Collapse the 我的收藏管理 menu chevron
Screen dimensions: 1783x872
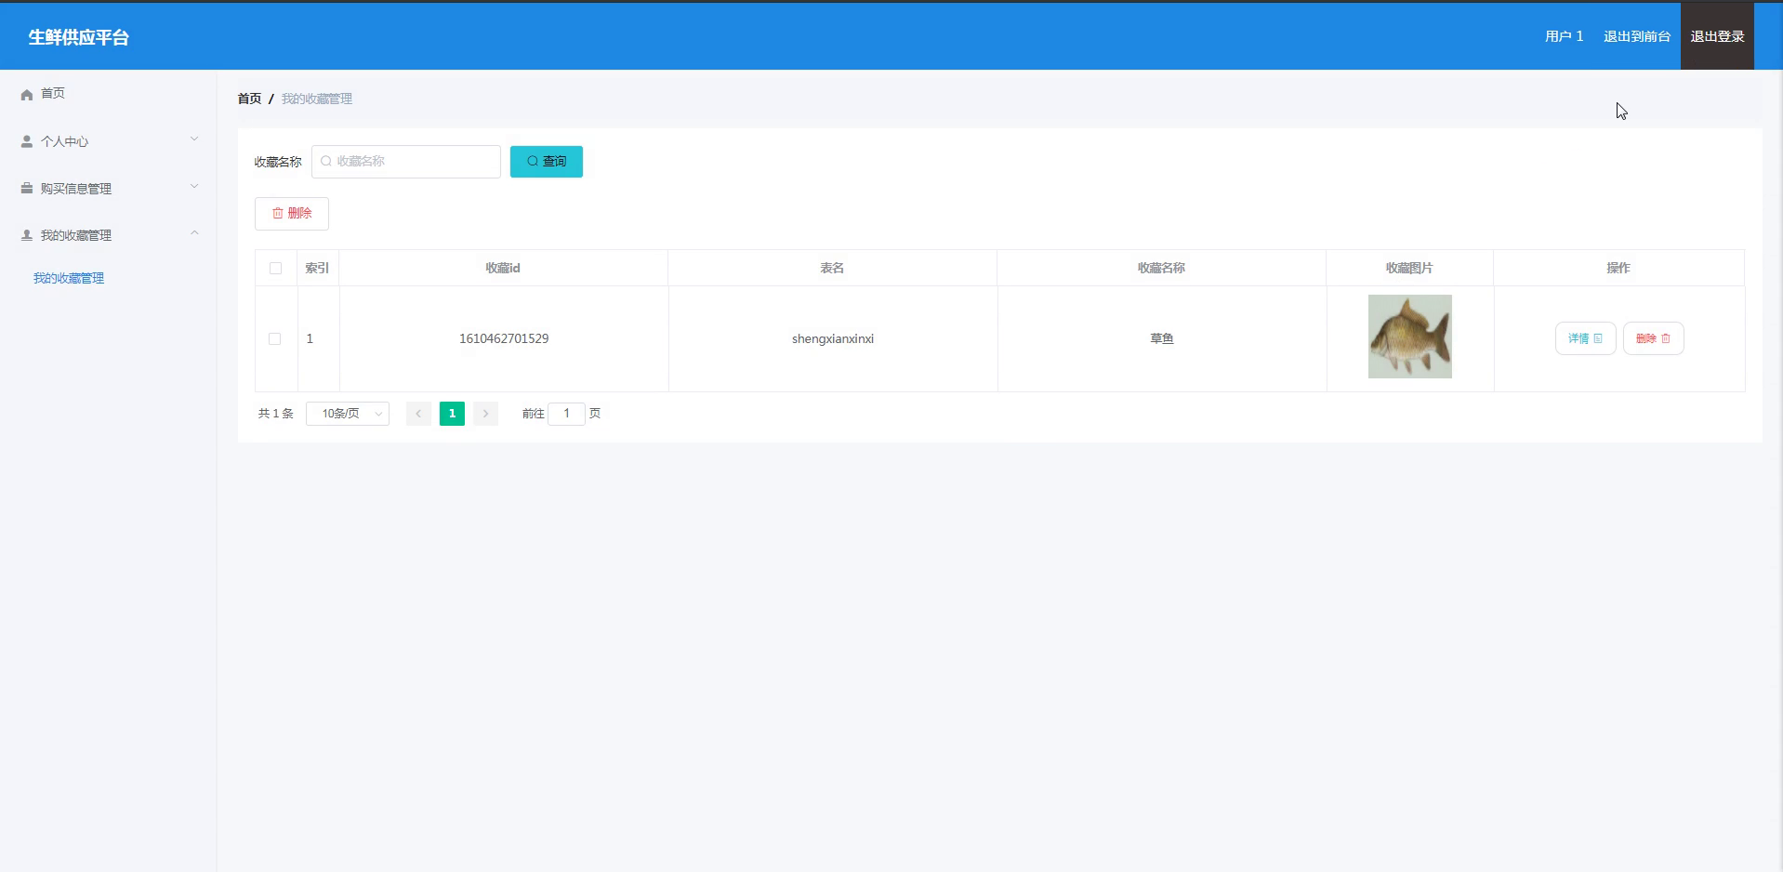[194, 233]
